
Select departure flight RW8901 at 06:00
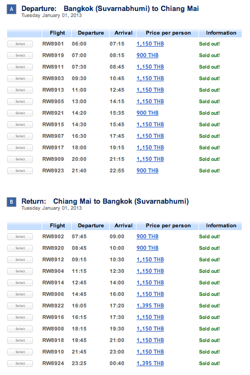click(x=20, y=44)
